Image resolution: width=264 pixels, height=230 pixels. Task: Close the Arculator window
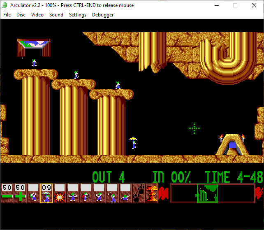click(x=254, y=5)
